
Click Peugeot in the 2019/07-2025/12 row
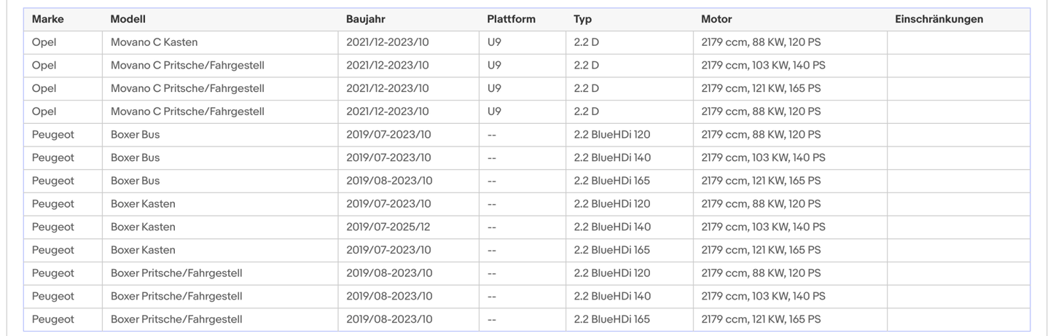pos(52,227)
